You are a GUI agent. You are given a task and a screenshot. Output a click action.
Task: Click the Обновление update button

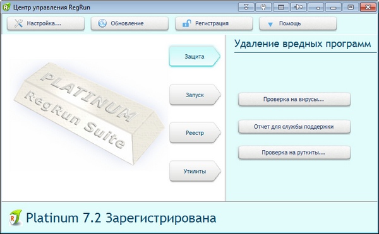coord(129,23)
